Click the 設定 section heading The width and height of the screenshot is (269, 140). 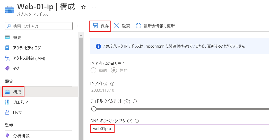9,81
